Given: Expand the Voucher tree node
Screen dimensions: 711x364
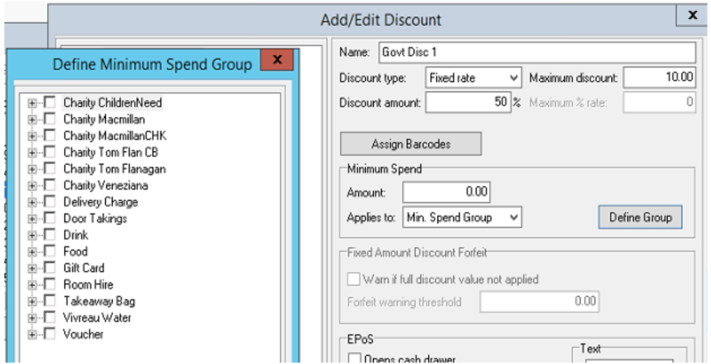Looking at the screenshot, I should [x=32, y=335].
